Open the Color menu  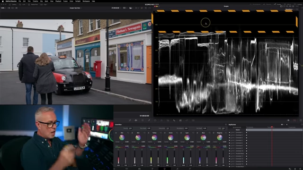click(x=71, y=1)
